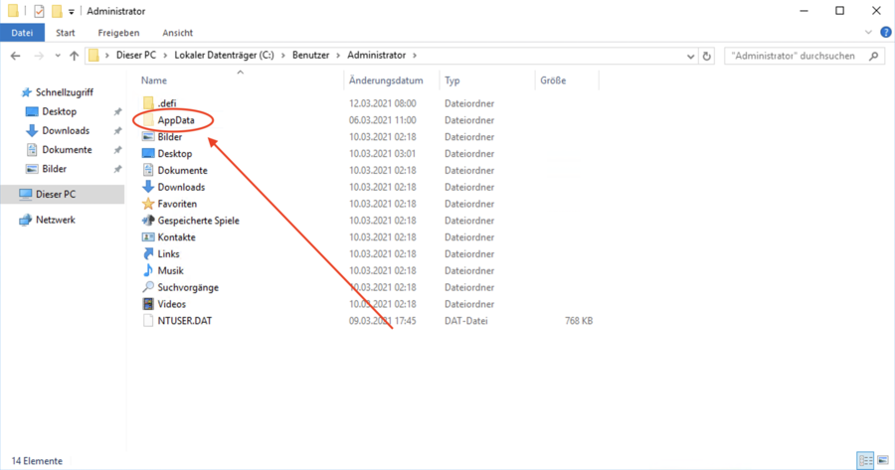Select the Musik folder icon
The image size is (895, 470).
[148, 270]
